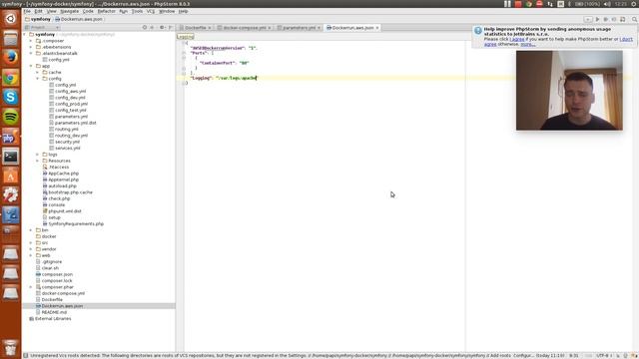Expand the logs folder

[x=38, y=155]
